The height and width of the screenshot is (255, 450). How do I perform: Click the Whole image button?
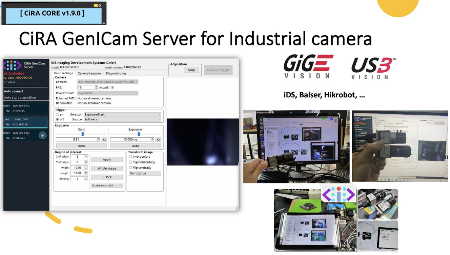pyautogui.click(x=107, y=168)
